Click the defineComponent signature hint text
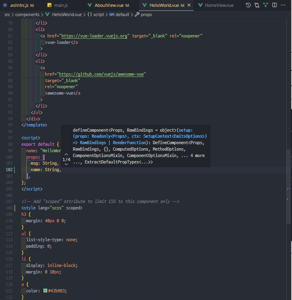Image resolution: width=292 pixels, height=300 pixels. [140, 146]
